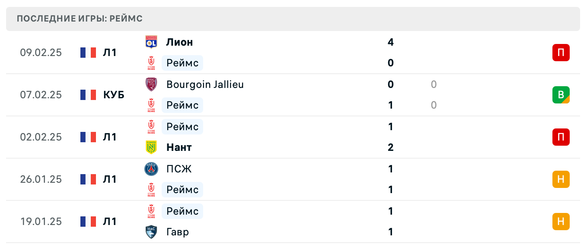
Task: Open the Гавр team link
Action: [178, 232]
